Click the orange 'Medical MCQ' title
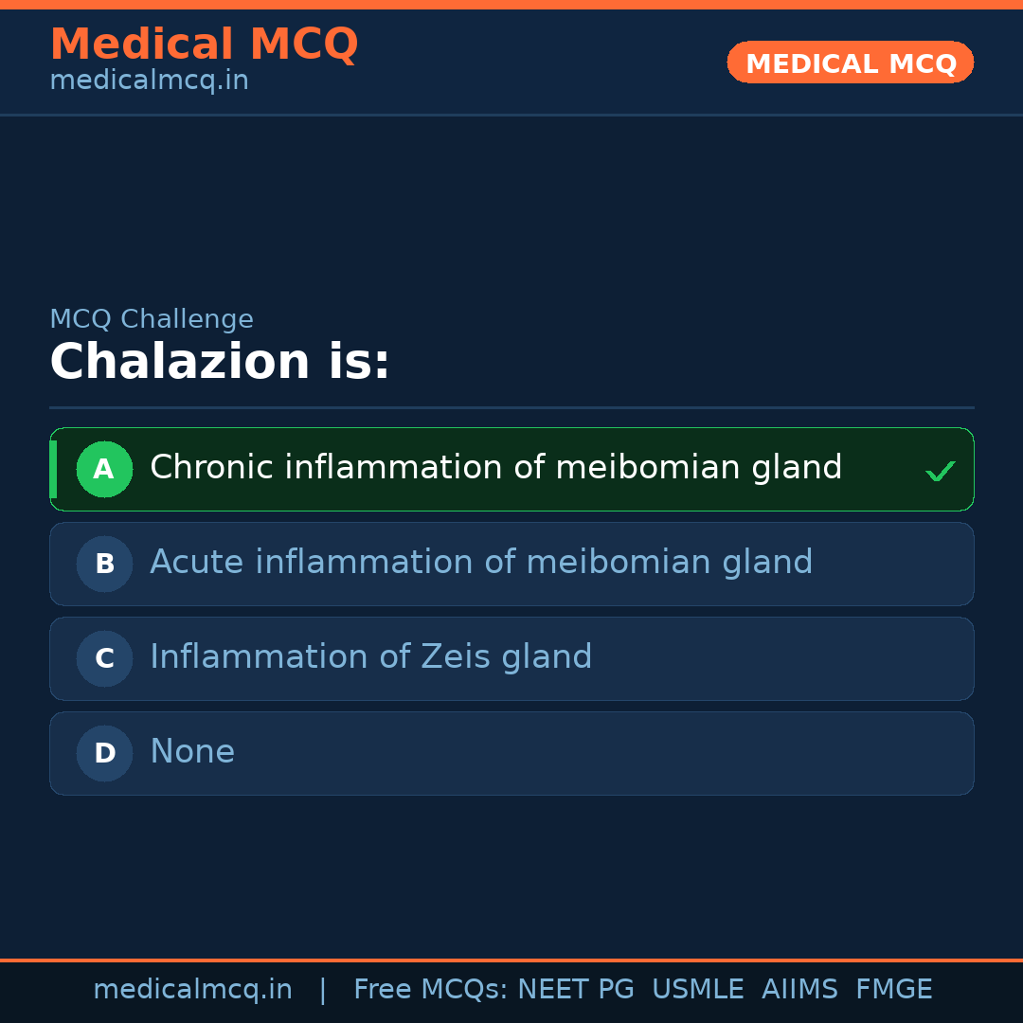This screenshot has width=1023, height=1023. (204, 45)
